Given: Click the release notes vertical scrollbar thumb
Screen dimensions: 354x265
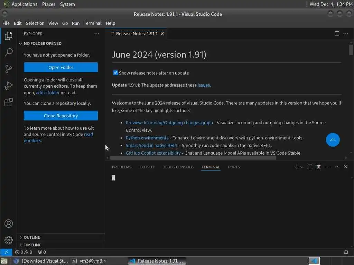Looking at the screenshot, I should click(x=351, y=50).
